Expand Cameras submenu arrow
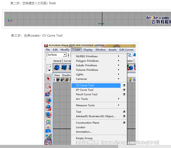Viewport: 171px width, 148px height. coord(119,79)
